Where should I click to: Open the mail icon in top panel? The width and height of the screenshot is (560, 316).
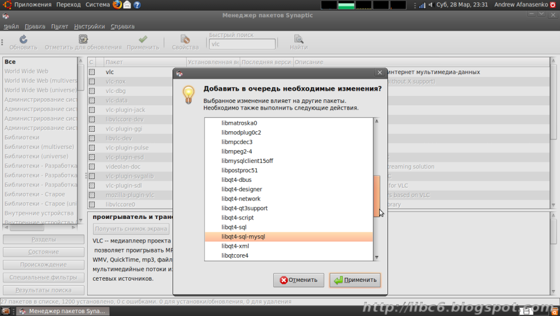[127, 5]
